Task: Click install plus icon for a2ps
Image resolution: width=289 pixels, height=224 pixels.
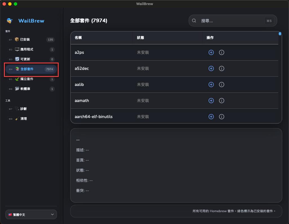Action: click(211, 52)
